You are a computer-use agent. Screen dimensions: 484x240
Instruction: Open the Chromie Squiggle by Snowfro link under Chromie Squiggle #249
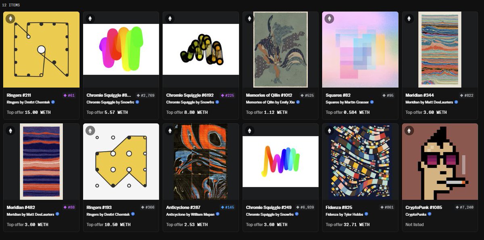pyautogui.click(x=270, y=214)
